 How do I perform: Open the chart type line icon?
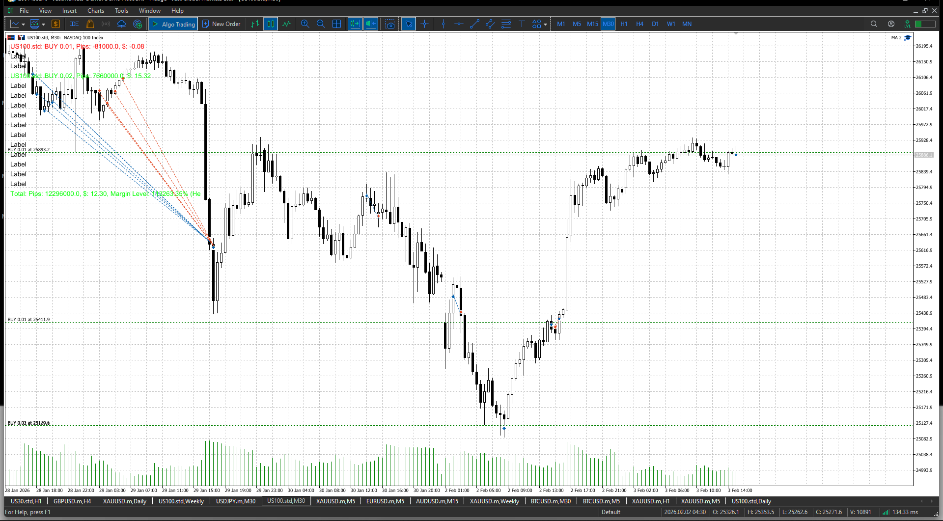click(15, 24)
